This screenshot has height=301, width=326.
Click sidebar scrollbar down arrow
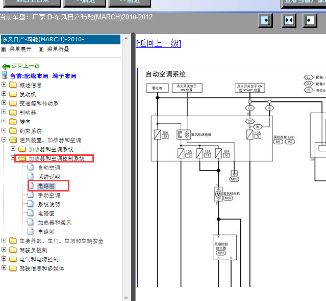click(126, 298)
